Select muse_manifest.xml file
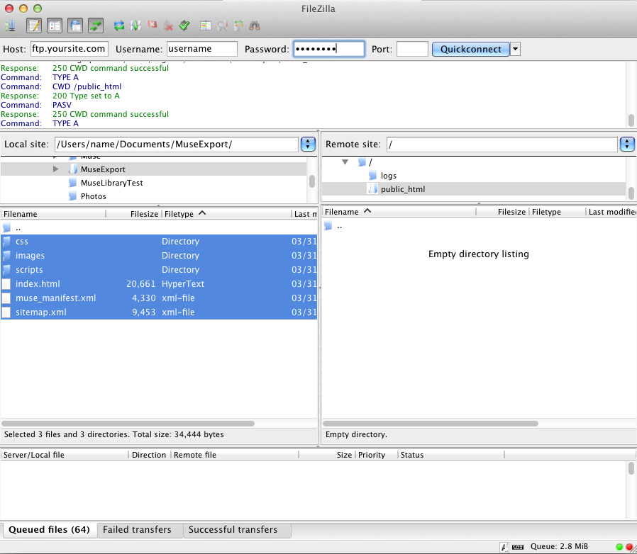The image size is (637, 554). 159,298
